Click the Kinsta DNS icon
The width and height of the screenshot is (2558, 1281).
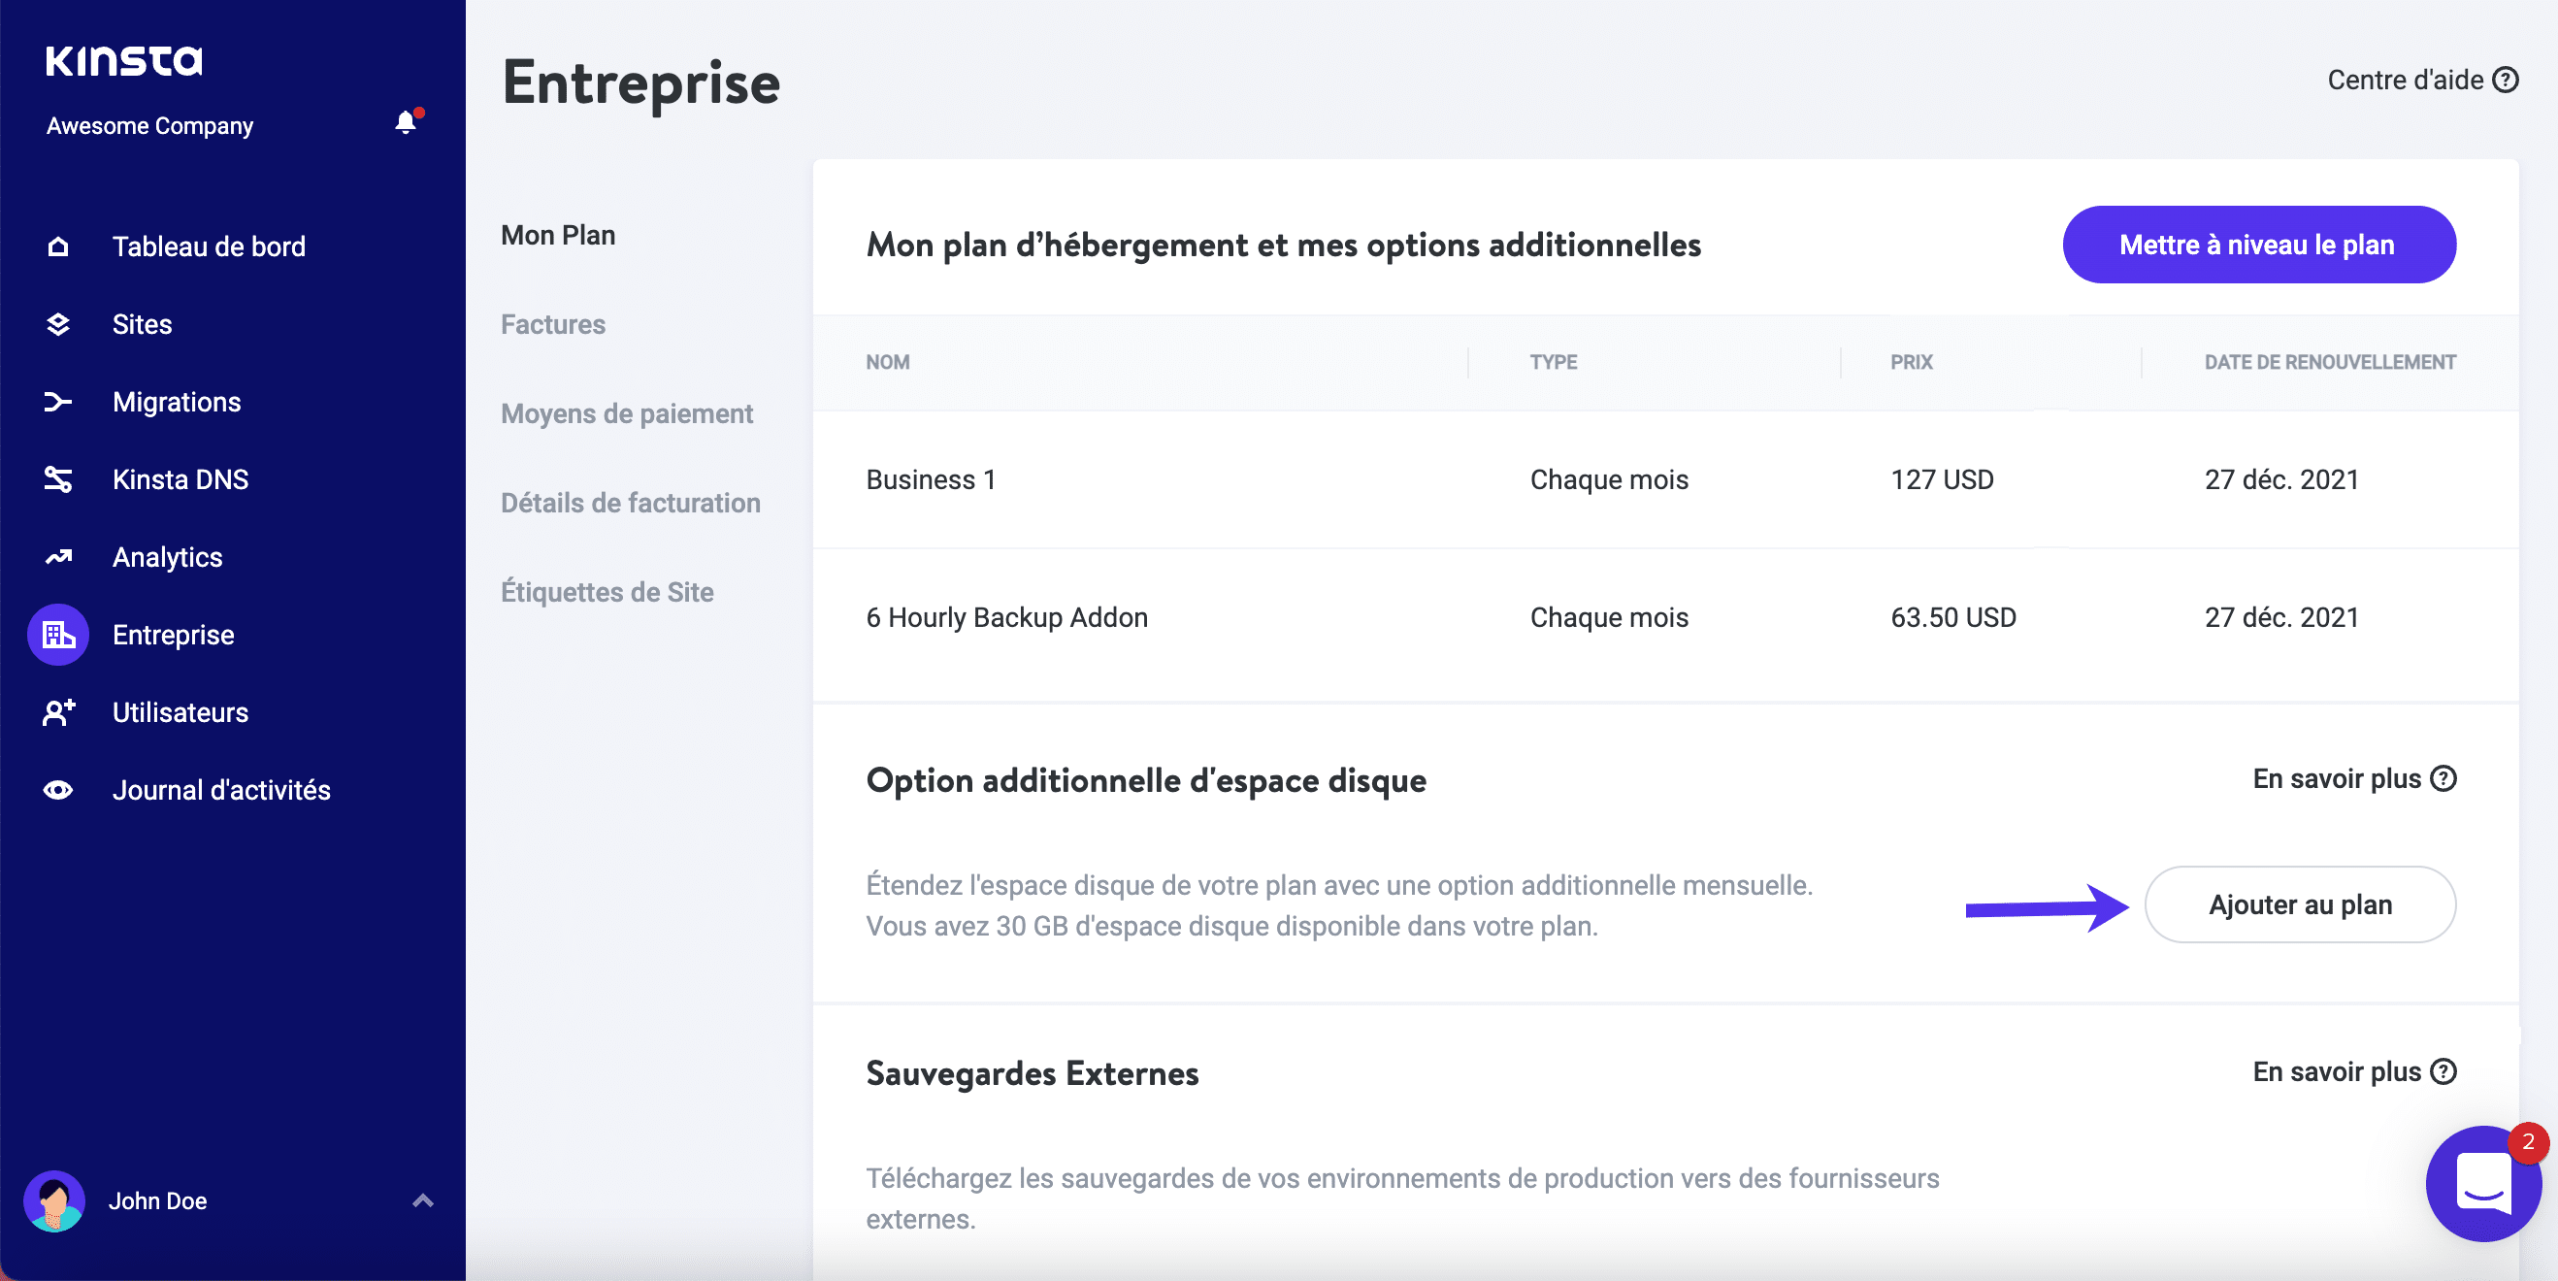(56, 479)
